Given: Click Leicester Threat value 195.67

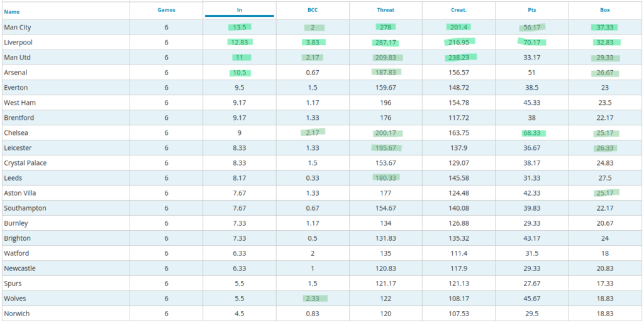Looking at the screenshot, I should click(x=386, y=148).
